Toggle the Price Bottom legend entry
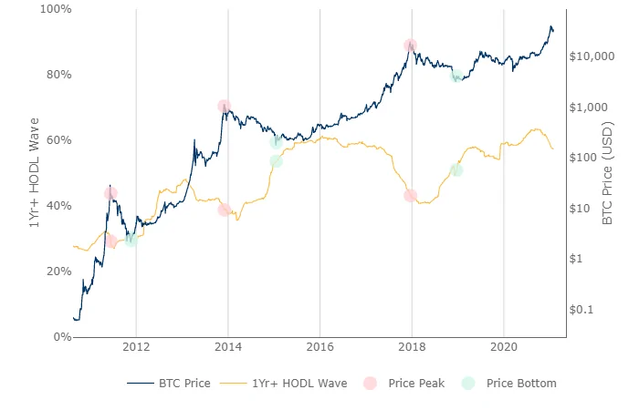 coord(509,384)
